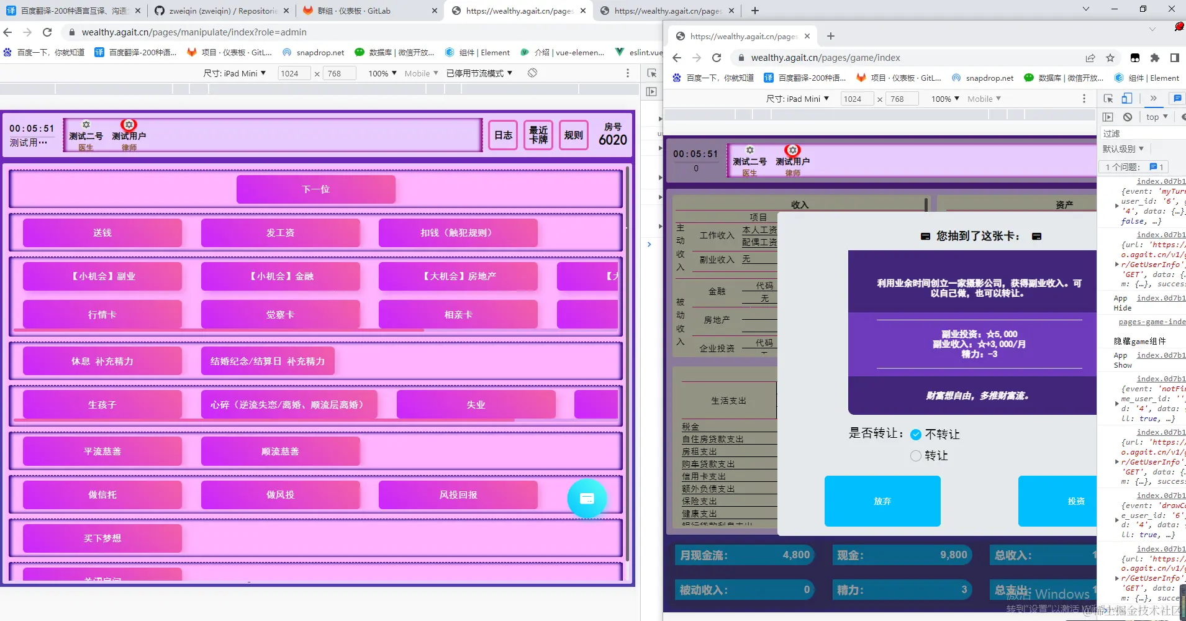Image resolution: width=1186 pixels, height=621 pixels.
Task: Bookmark the game index page with star
Action: (1110, 58)
